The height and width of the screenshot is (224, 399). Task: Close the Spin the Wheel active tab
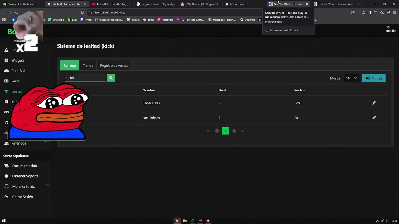307,4
